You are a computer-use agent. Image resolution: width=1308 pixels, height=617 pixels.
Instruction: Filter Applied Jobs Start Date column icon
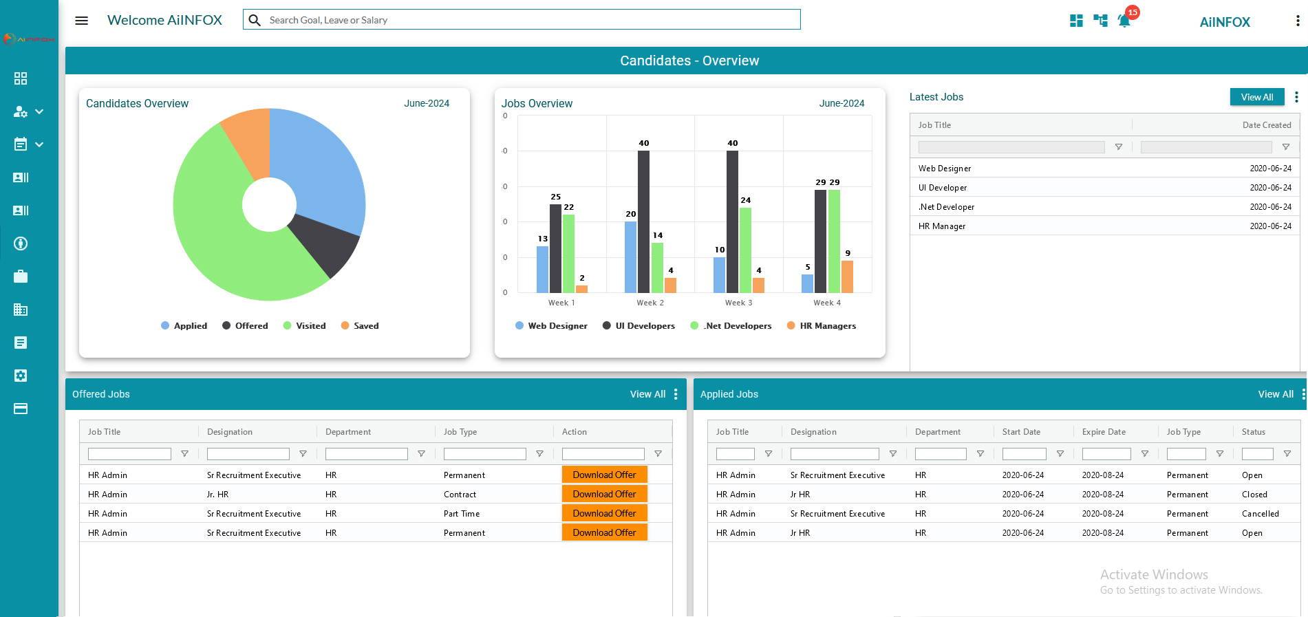click(x=1060, y=454)
